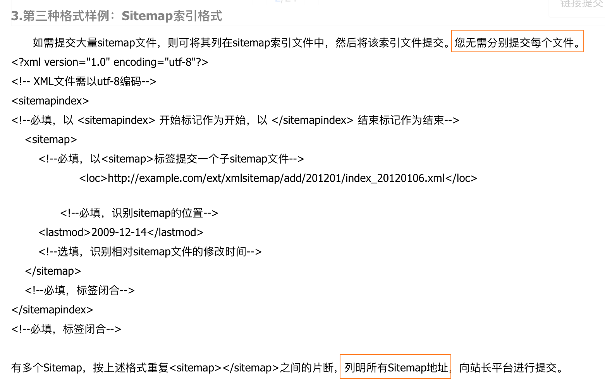Image resolution: width=605 pixels, height=390 pixels.
Task: Click the comment 识别sitemap的位置
Action: click(139, 213)
